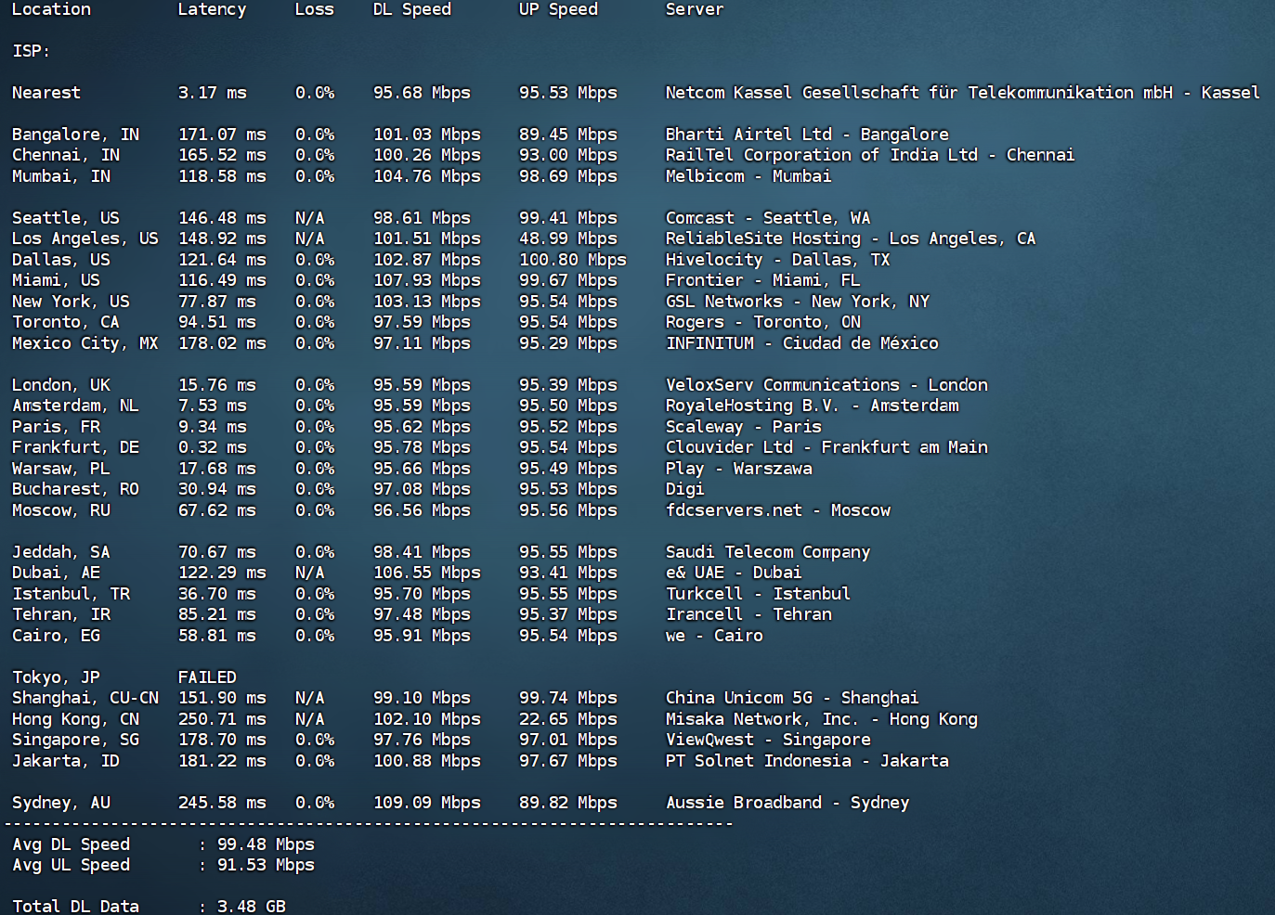Viewport: 1275px width, 915px height.
Task: Select the "London, UK" location
Action: click(x=61, y=385)
